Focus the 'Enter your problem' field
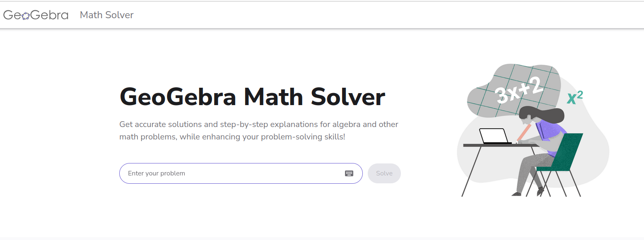Viewport: 644px width, 240px height. pos(232,173)
